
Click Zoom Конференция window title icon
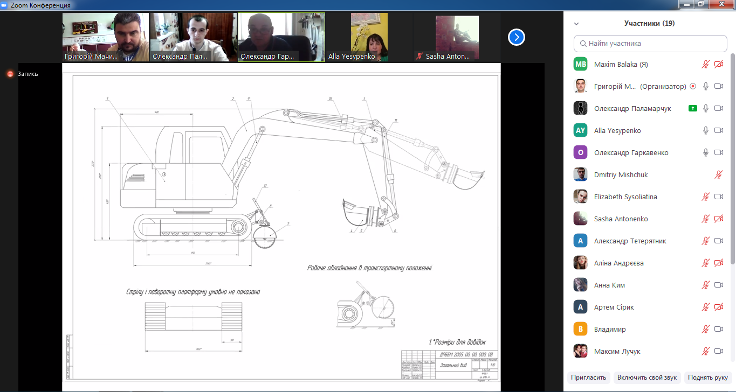tap(5, 5)
